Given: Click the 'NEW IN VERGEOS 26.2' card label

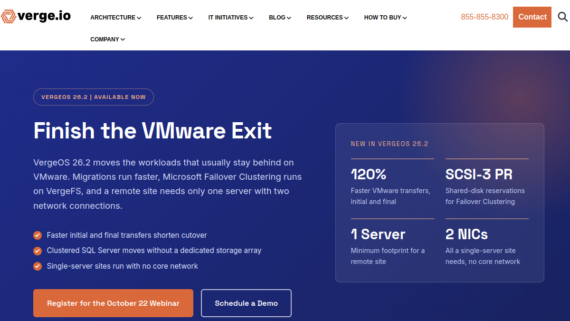Looking at the screenshot, I should [x=389, y=144].
